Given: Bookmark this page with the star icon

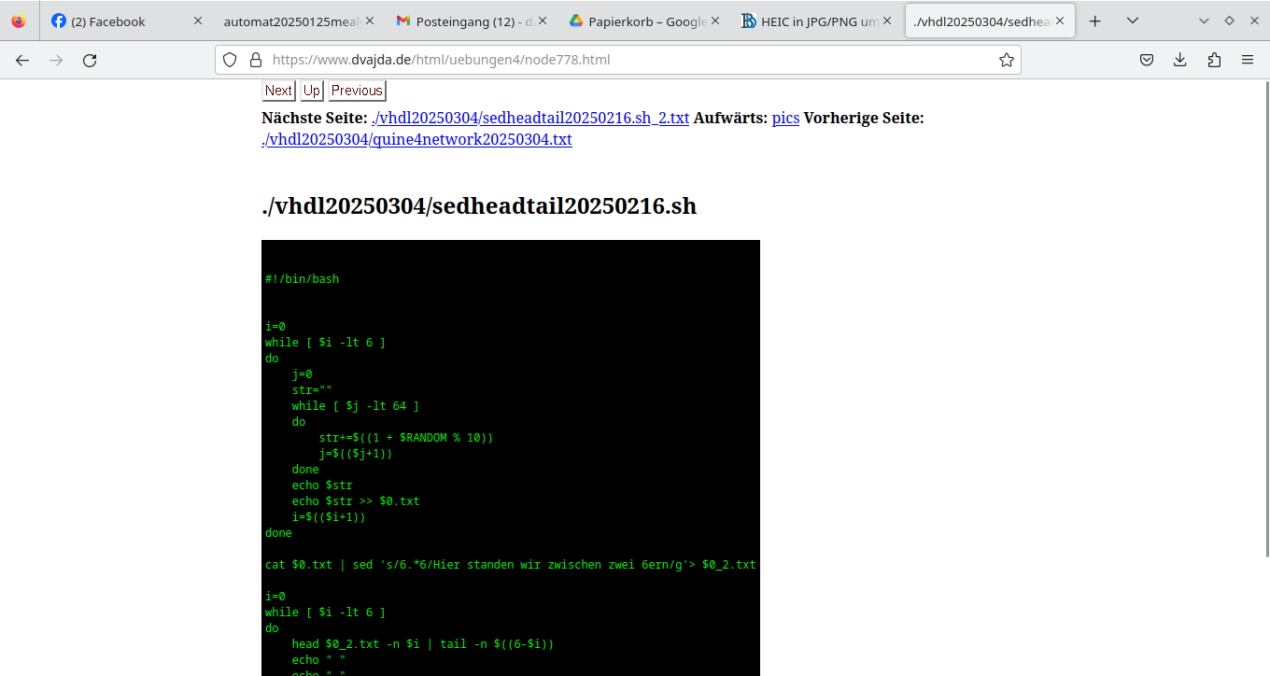Looking at the screenshot, I should 1006,60.
